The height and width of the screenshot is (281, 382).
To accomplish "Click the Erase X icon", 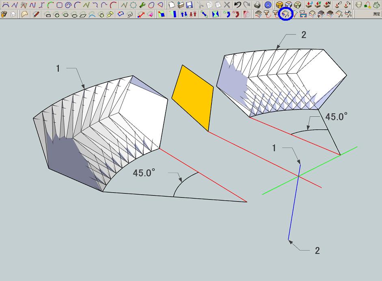I will (227, 4).
